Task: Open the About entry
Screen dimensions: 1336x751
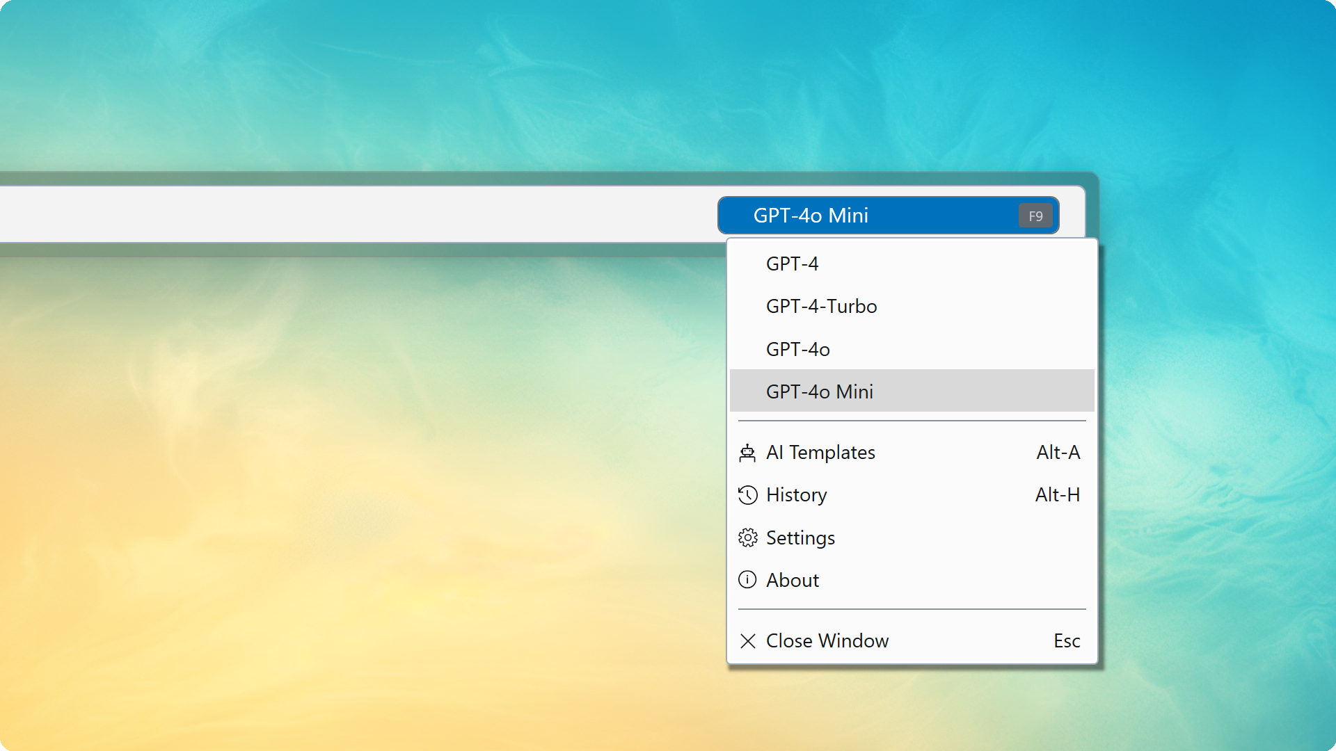Action: coord(912,580)
